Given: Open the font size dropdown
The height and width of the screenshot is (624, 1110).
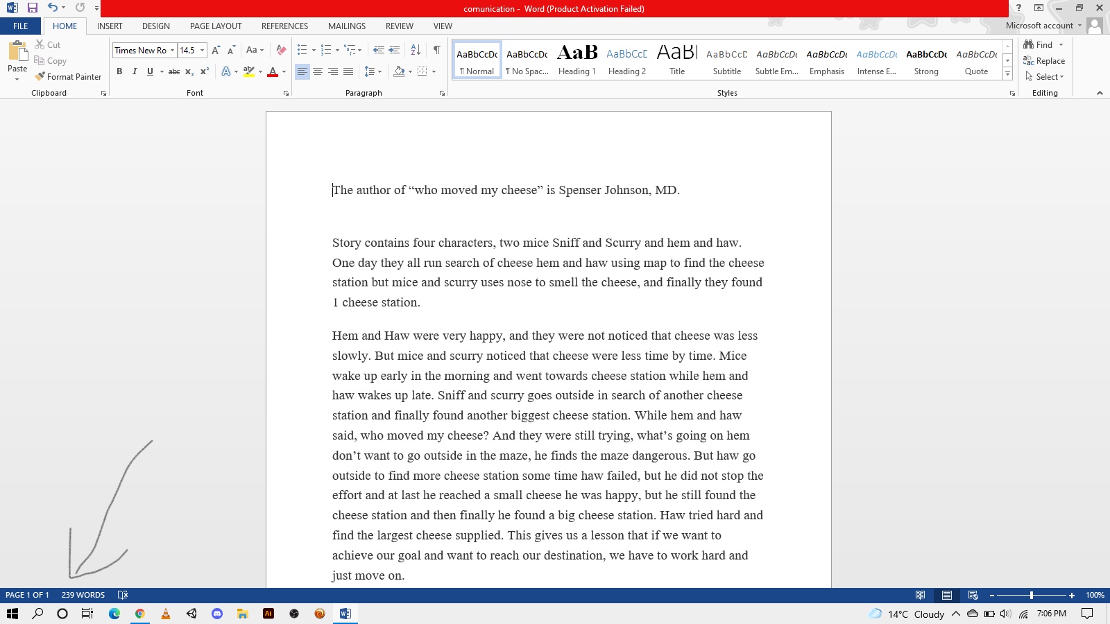Looking at the screenshot, I should click(202, 50).
